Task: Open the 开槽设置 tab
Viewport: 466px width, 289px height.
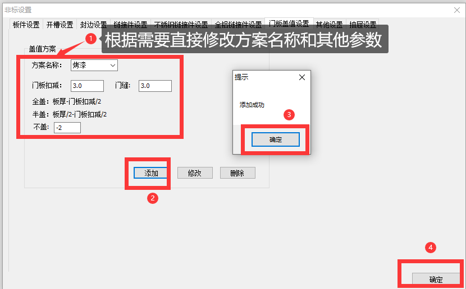Action: pos(60,24)
